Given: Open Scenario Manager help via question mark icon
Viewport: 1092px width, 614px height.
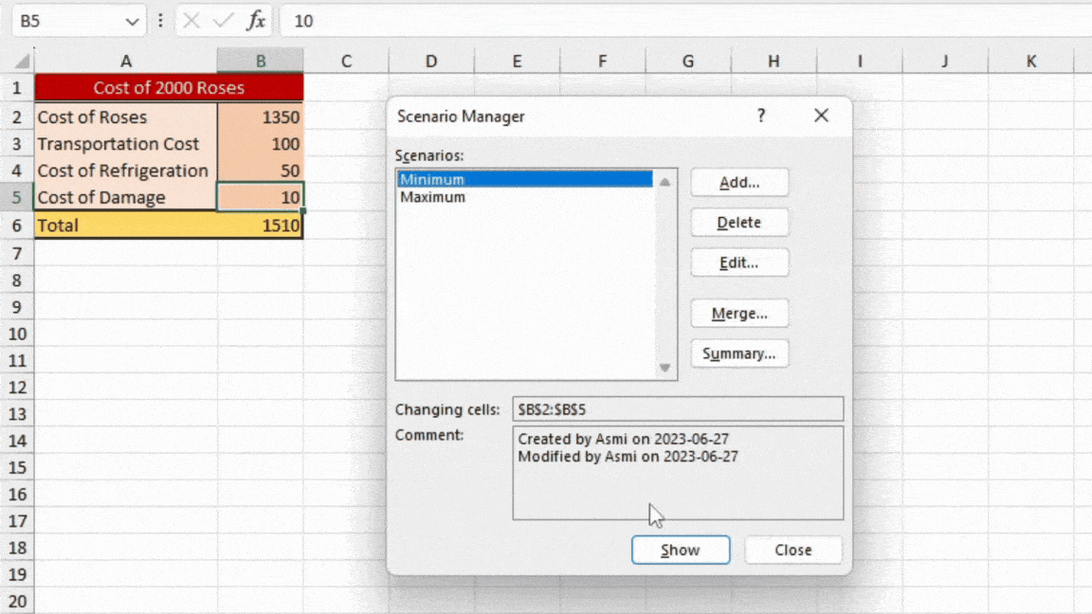Looking at the screenshot, I should (760, 116).
